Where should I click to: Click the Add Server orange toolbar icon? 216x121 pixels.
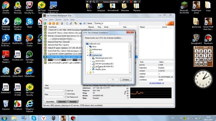pyautogui.click(x=50, y=24)
